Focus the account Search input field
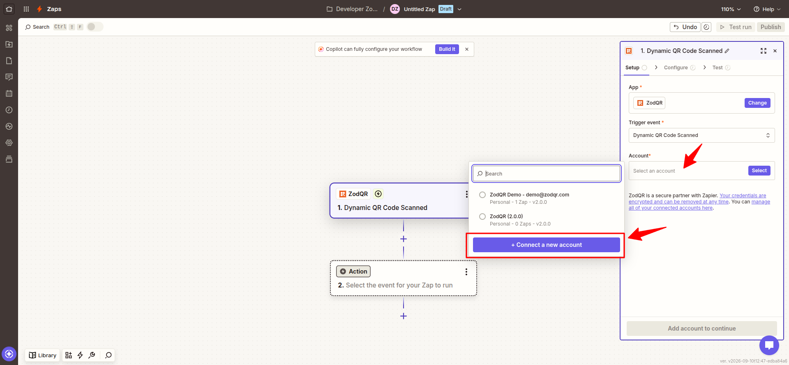The image size is (789, 365). (x=546, y=173)
